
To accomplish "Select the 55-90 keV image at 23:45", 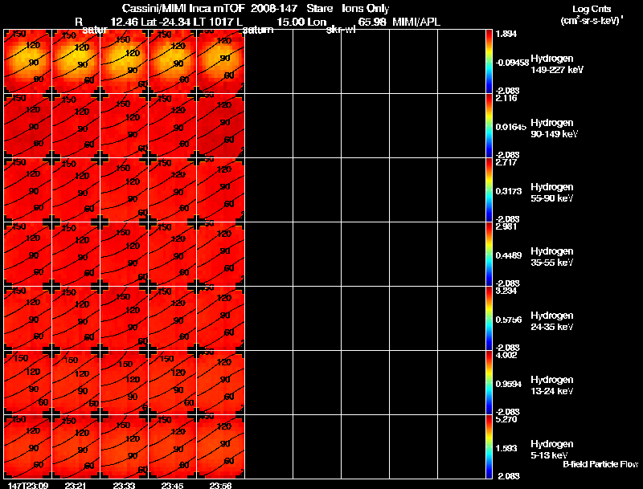I will pos(172,189).
